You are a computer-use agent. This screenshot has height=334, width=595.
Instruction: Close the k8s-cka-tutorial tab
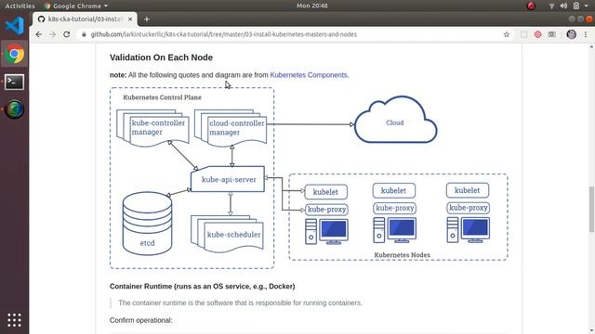coord(130,19)
